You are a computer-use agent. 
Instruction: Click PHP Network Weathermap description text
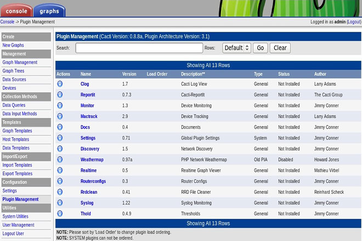204,159
